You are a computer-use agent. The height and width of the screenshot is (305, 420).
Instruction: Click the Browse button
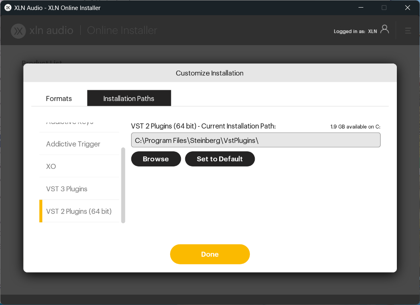click(x=156, y=159)
